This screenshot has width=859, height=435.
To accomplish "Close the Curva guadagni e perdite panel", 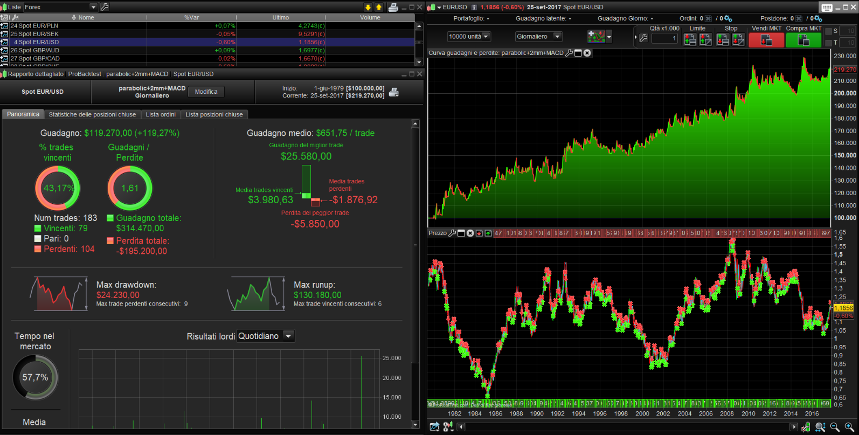I will point(587,53).
